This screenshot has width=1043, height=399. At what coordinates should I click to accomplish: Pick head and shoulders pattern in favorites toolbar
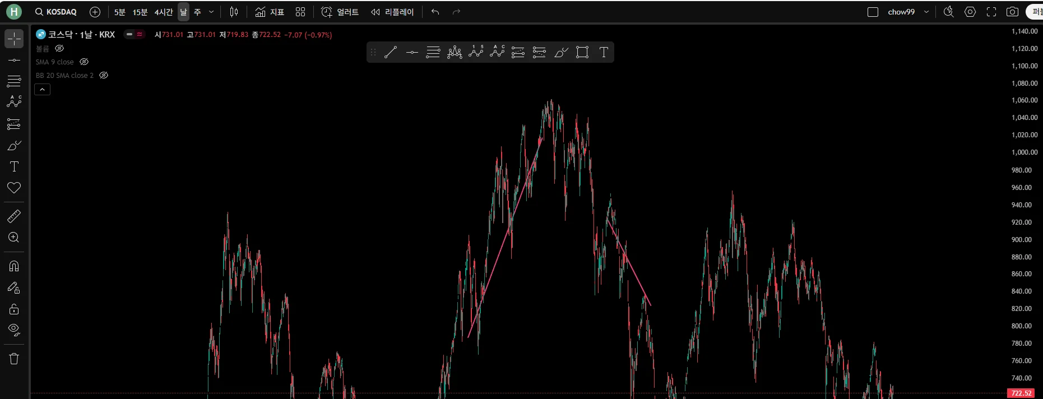455,53
